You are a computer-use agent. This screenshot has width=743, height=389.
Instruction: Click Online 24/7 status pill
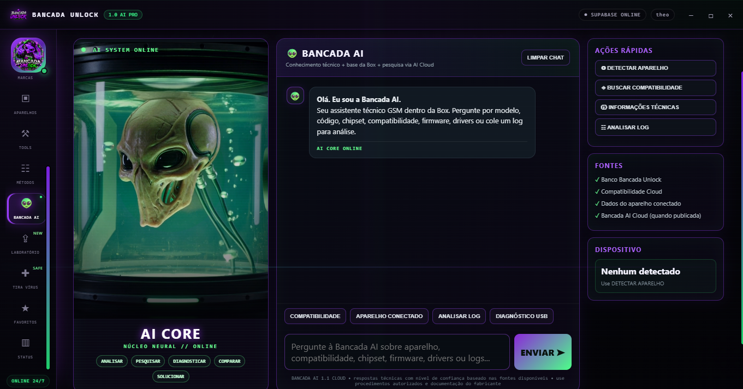click(x=28, y=381)
